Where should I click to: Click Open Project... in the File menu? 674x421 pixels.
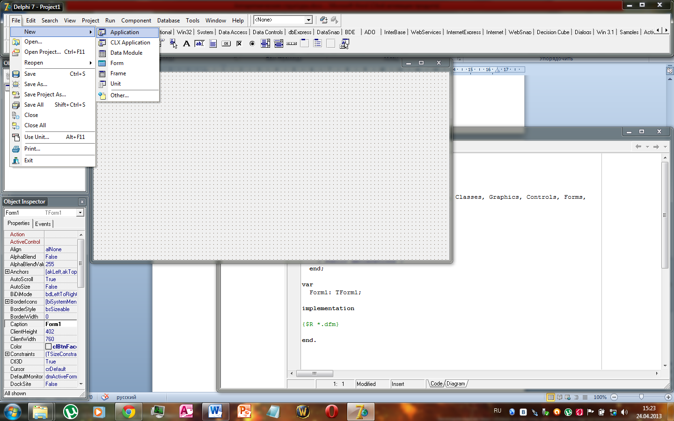tap(52, 52)
